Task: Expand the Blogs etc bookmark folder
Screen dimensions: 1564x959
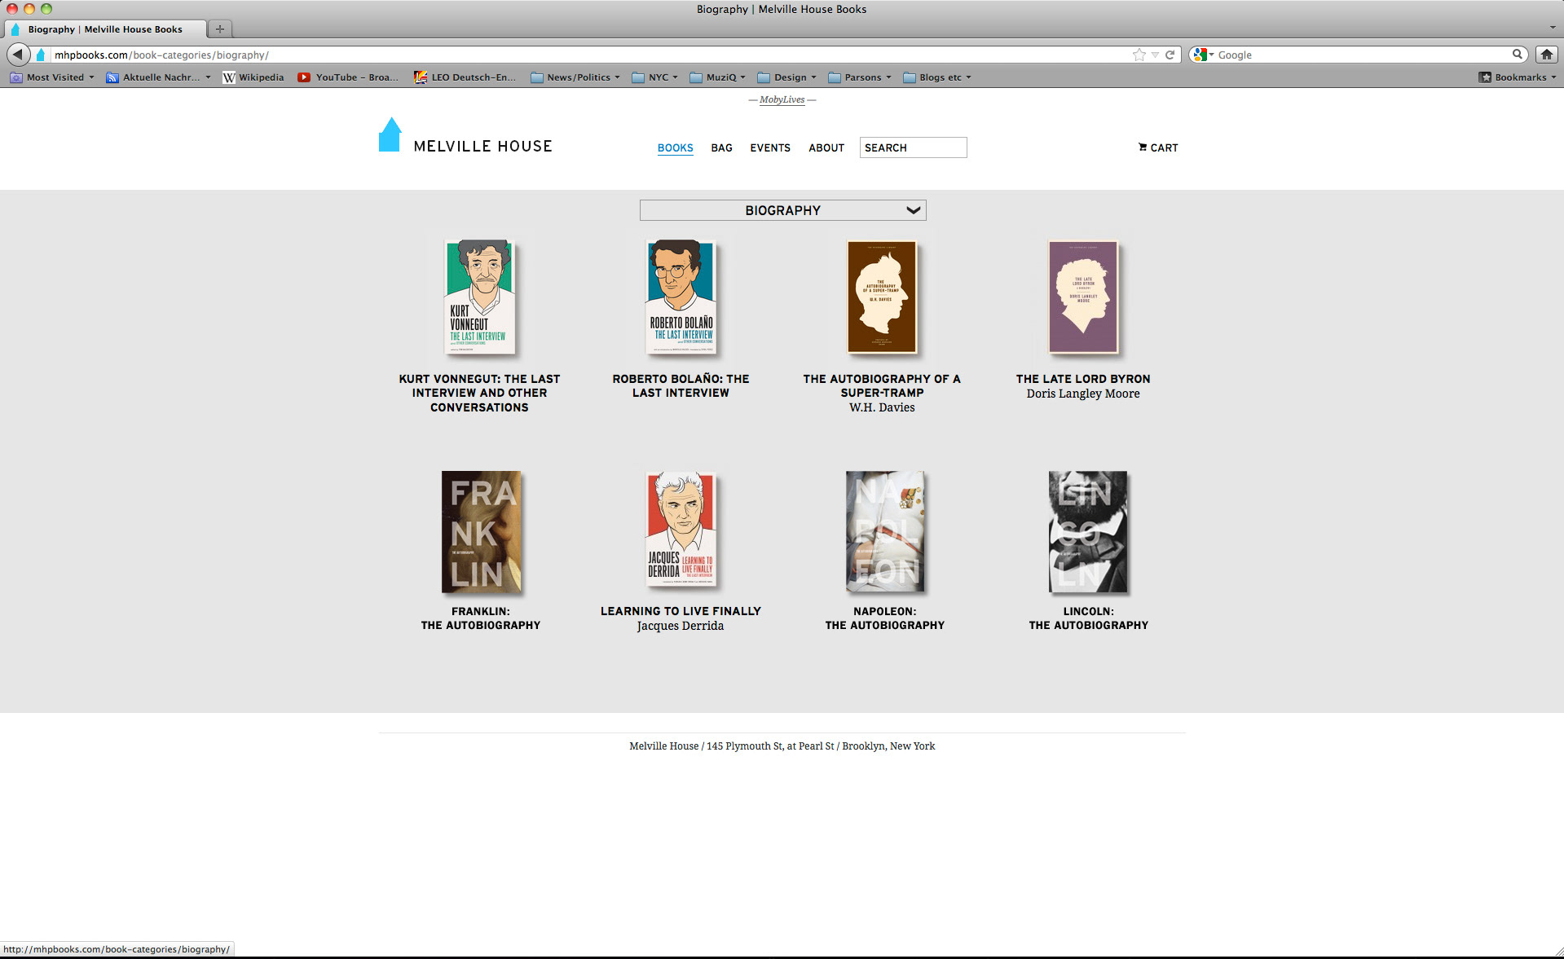Action: pyautogui.click(x=937, y=77)
